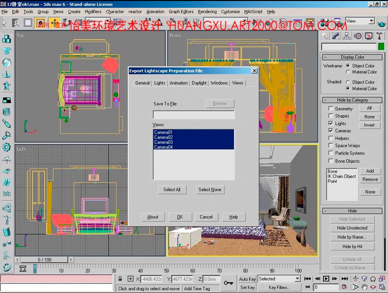The width and height of the screenshot is (388, 293).
Task: Open the Create command panel tab
Action: (x=325, y=36)
